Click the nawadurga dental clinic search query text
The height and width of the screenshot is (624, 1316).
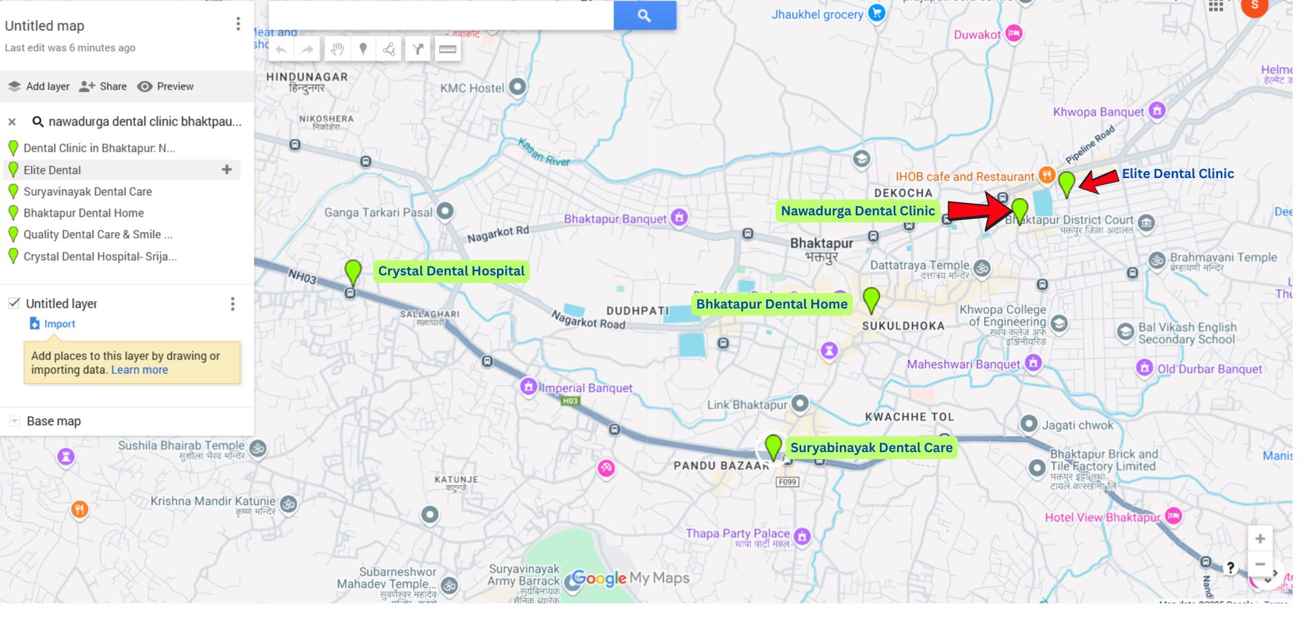145,121
